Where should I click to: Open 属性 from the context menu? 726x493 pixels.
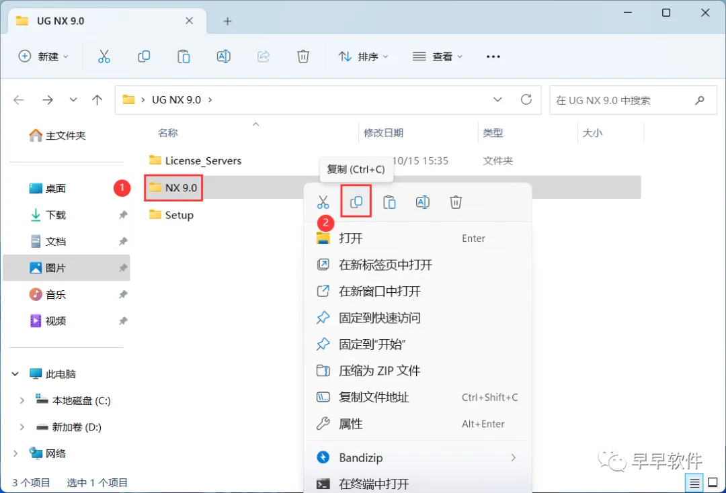coord(417,424)
